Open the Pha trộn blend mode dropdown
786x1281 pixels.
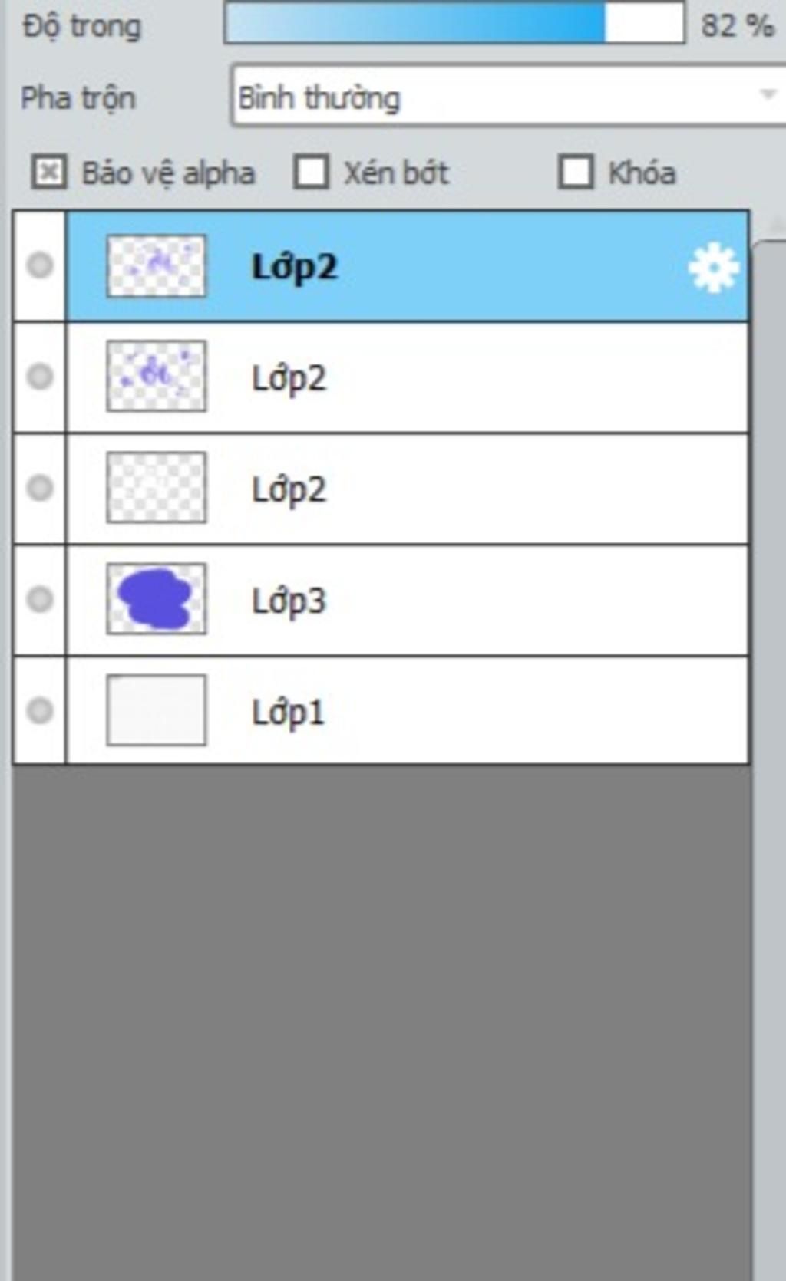[x=508, y=97]
